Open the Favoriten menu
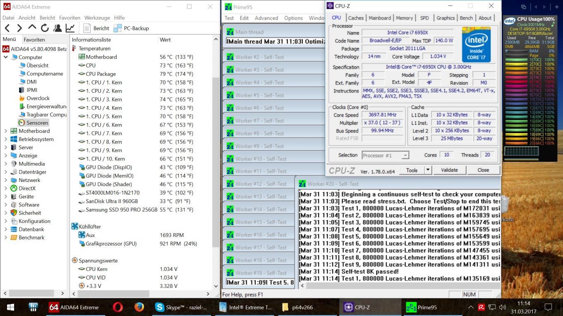563x316 pixels. coord(70,18)
